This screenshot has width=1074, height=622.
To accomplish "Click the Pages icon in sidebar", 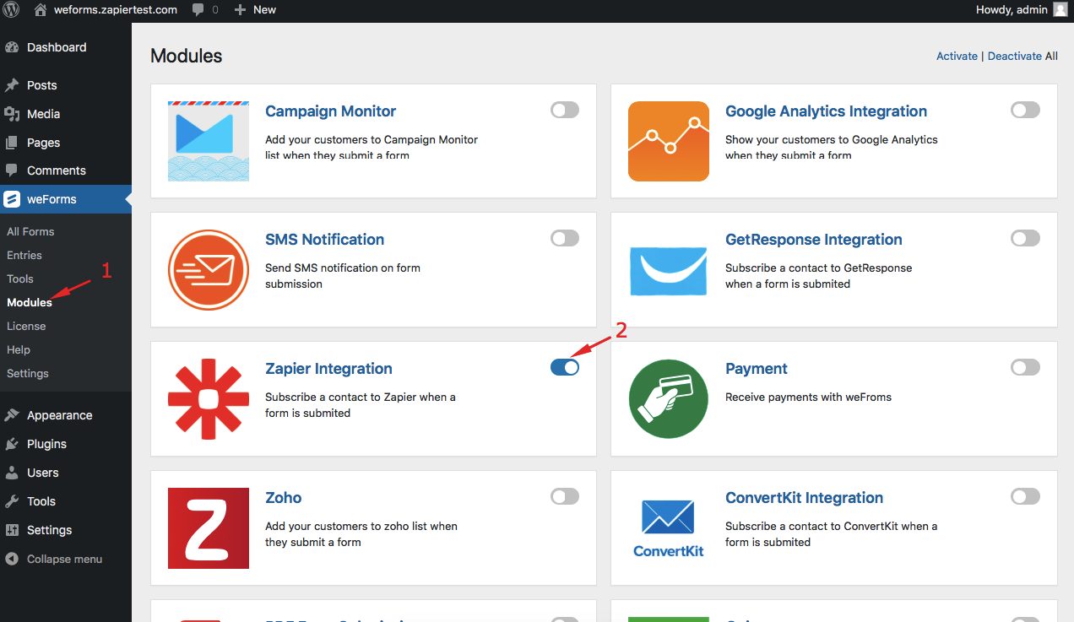I will coord(12,143).
